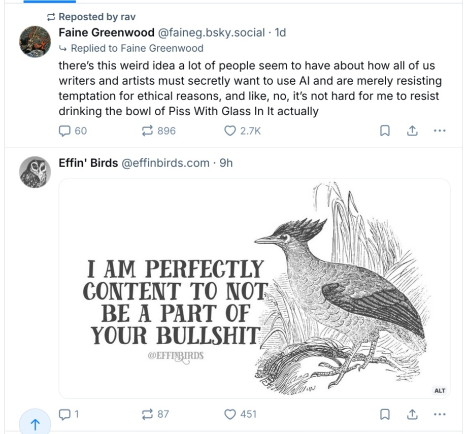The height and width of the screenshot is (434, 468).
Task: Bookmark Faine Greenwood's post
Action: point(385,131)
